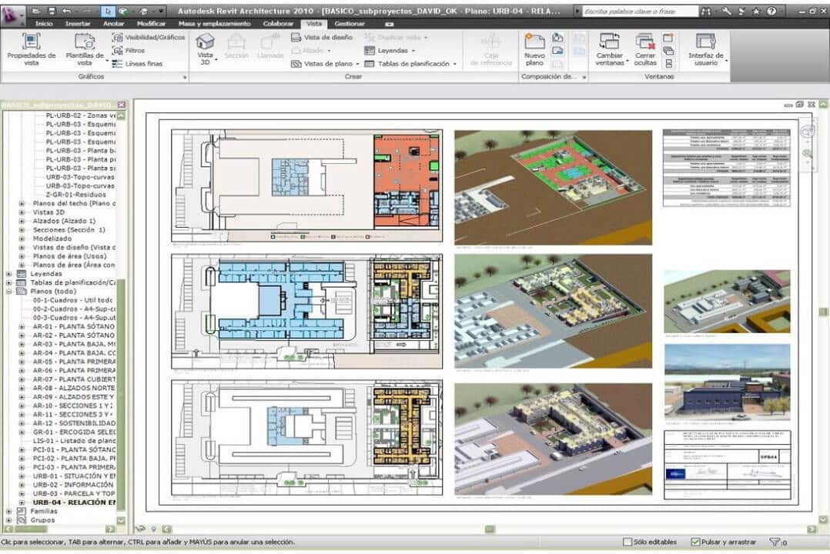Select PCI-01 - PLANTA SÓTANO sheet
The image size is (830, 554).
coord(74,450)
